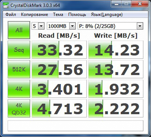Image resolution: width=151 pixels, height=137 pixels.
Task: Expand the drive selection dropdown P: 8%
Action: 140,26
